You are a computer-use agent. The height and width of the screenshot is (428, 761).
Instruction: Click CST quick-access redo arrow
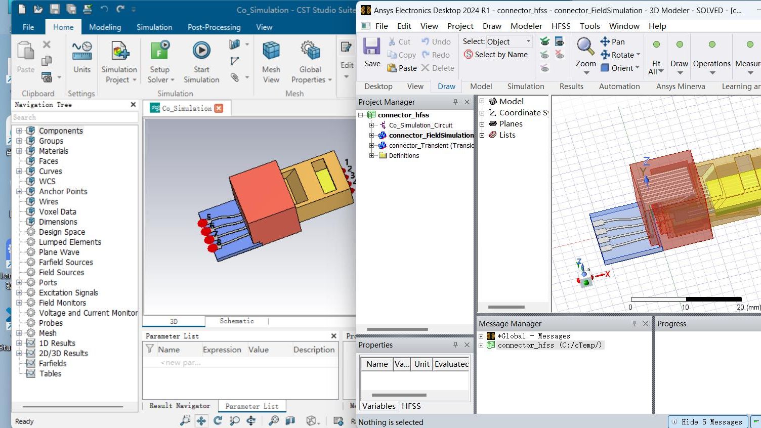pyautogui.click(x=120, y=9)
